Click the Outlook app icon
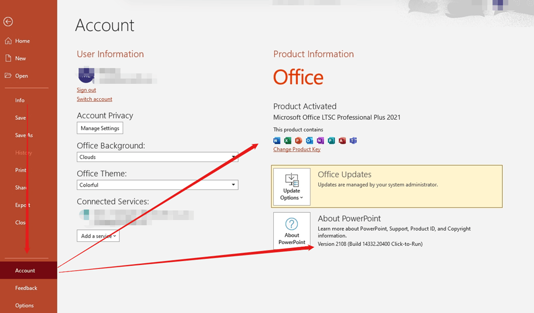534x313 pixels. [x=309, y=141]
